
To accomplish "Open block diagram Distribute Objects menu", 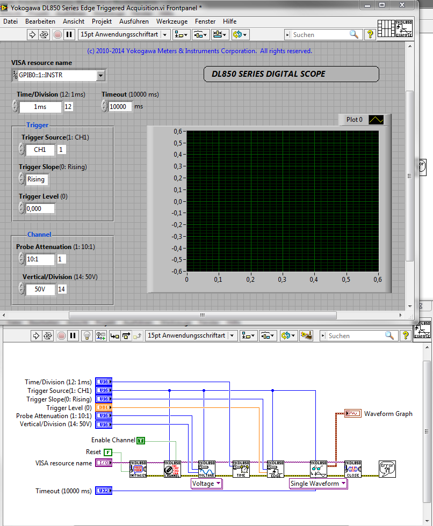I will click(x=268, y=335).
